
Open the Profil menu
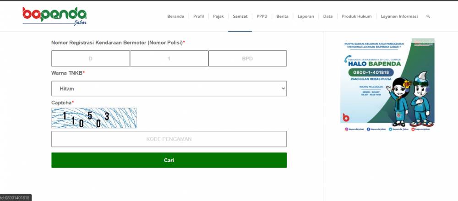coord(198,16)
